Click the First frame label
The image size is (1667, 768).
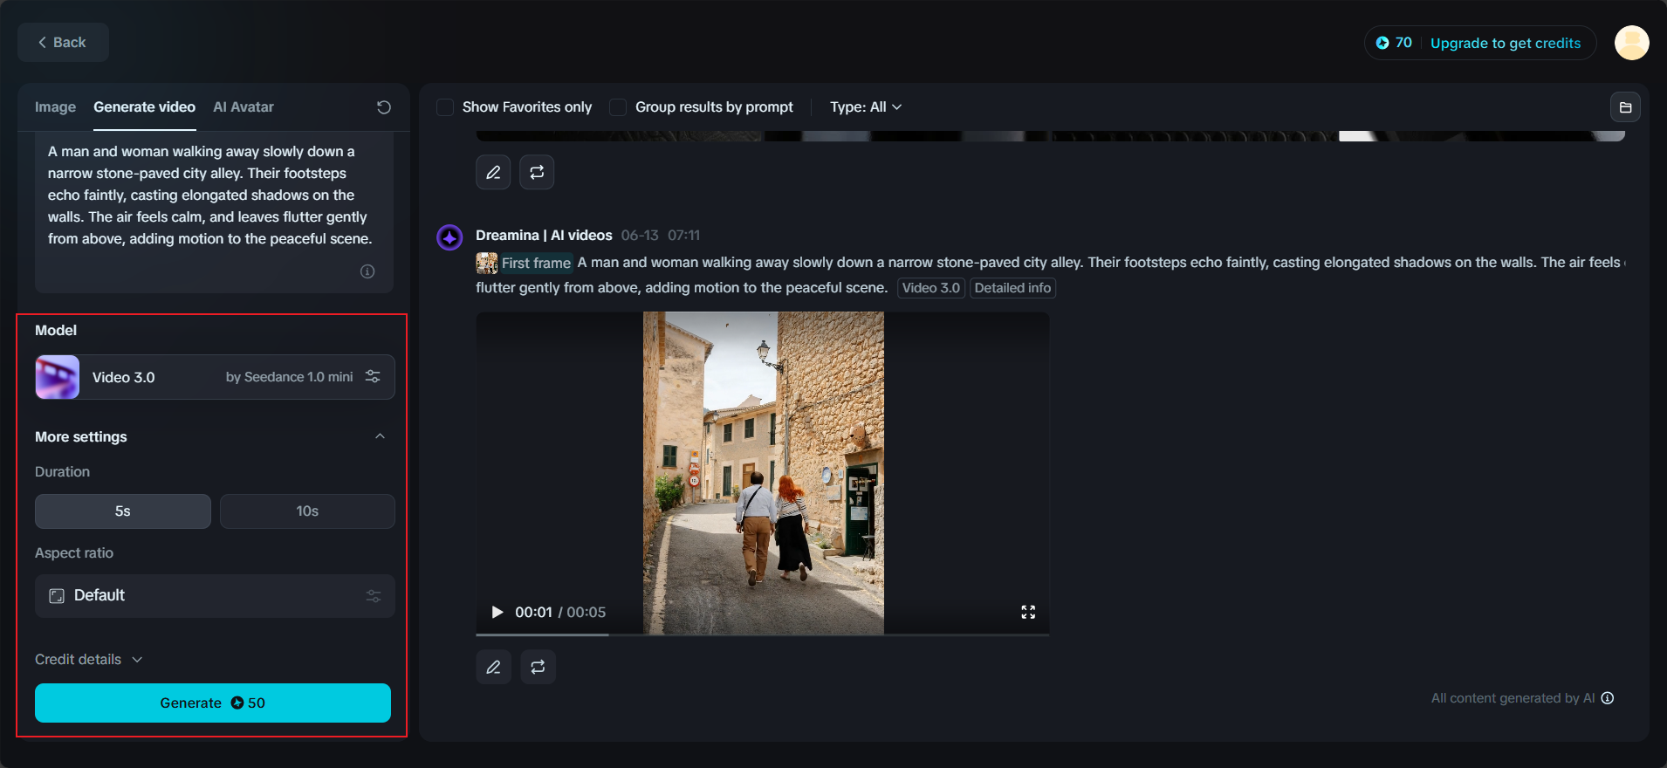536,263
